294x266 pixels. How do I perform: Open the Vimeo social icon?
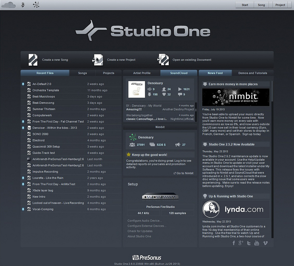tap(265, 243)
